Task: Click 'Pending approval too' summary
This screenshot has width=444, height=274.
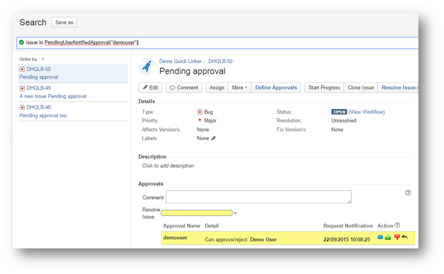Action: tap(43, 115)
